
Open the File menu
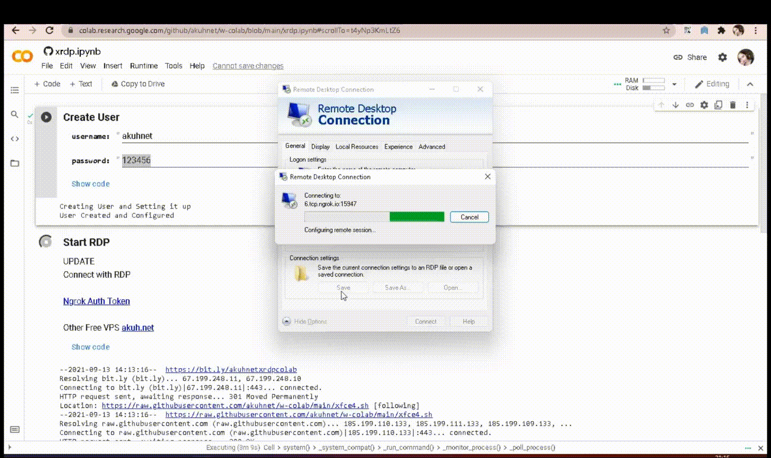[47, 66]
